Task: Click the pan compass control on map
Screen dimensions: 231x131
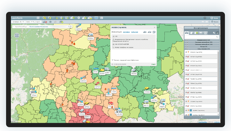Action: click(17, 36)
